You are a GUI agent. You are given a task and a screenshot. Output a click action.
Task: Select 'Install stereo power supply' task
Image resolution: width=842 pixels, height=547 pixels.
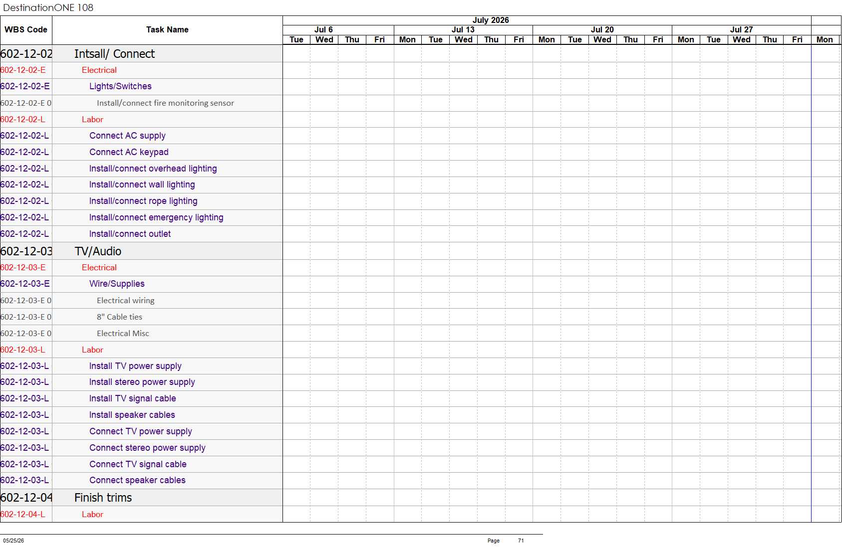tap(142, 382)
